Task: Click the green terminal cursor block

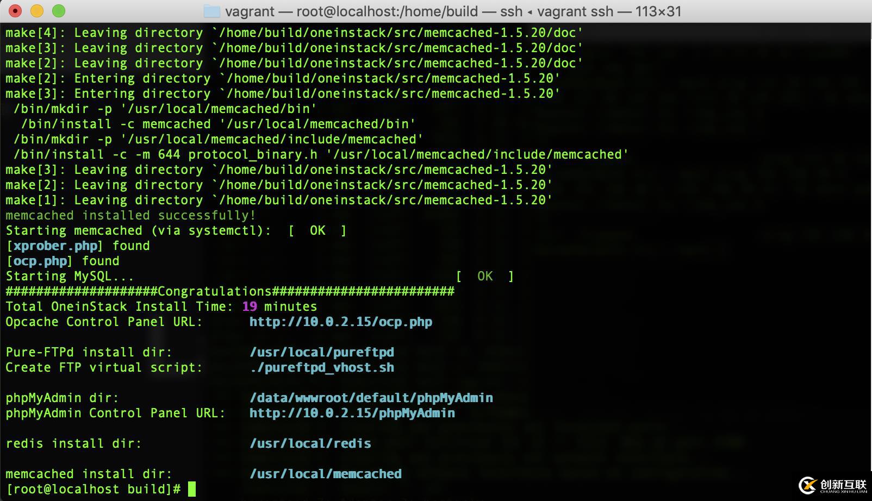Action: coord(191,489)
